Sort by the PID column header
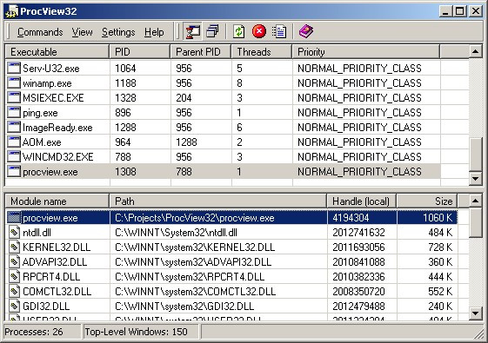The image size is (488, 343). click(140, 51)
